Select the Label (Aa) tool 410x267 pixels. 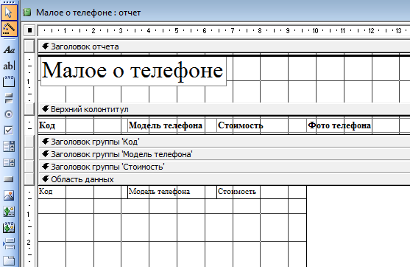(9, 49)
